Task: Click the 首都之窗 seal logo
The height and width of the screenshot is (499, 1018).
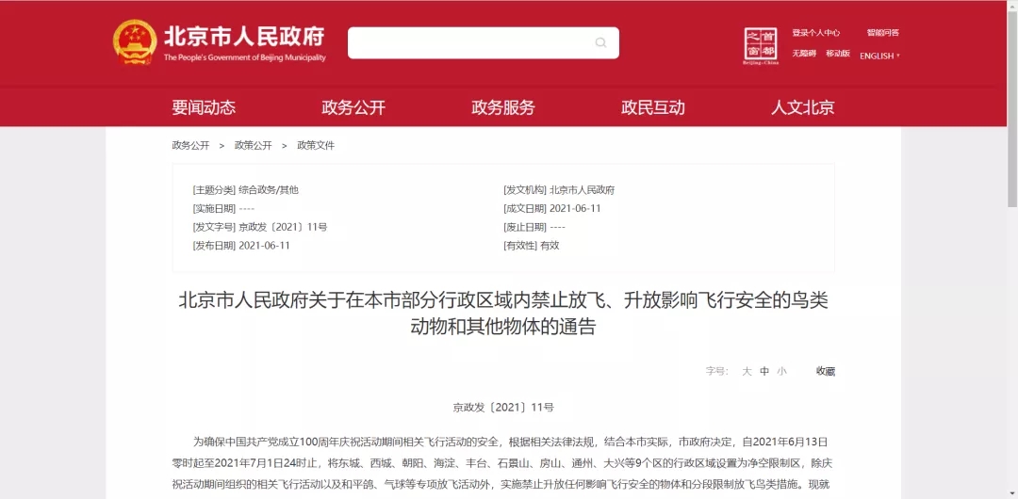Action: pos(761,44)
